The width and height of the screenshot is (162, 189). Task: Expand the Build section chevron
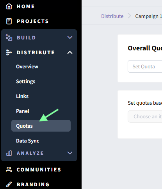(70, 37)
